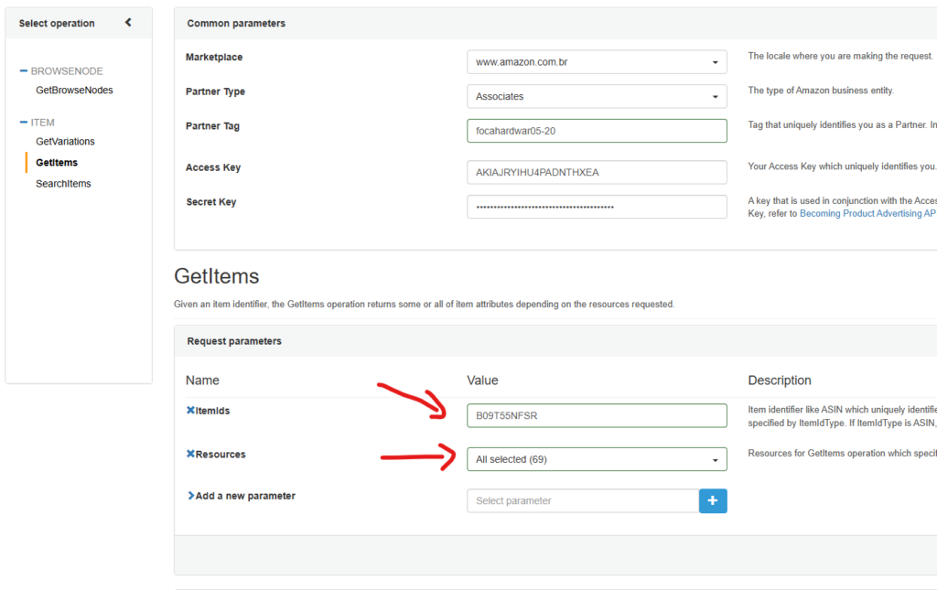Screen dimensions: 937x590
Task: Click the Select operation title
Action: coord(57,23)
